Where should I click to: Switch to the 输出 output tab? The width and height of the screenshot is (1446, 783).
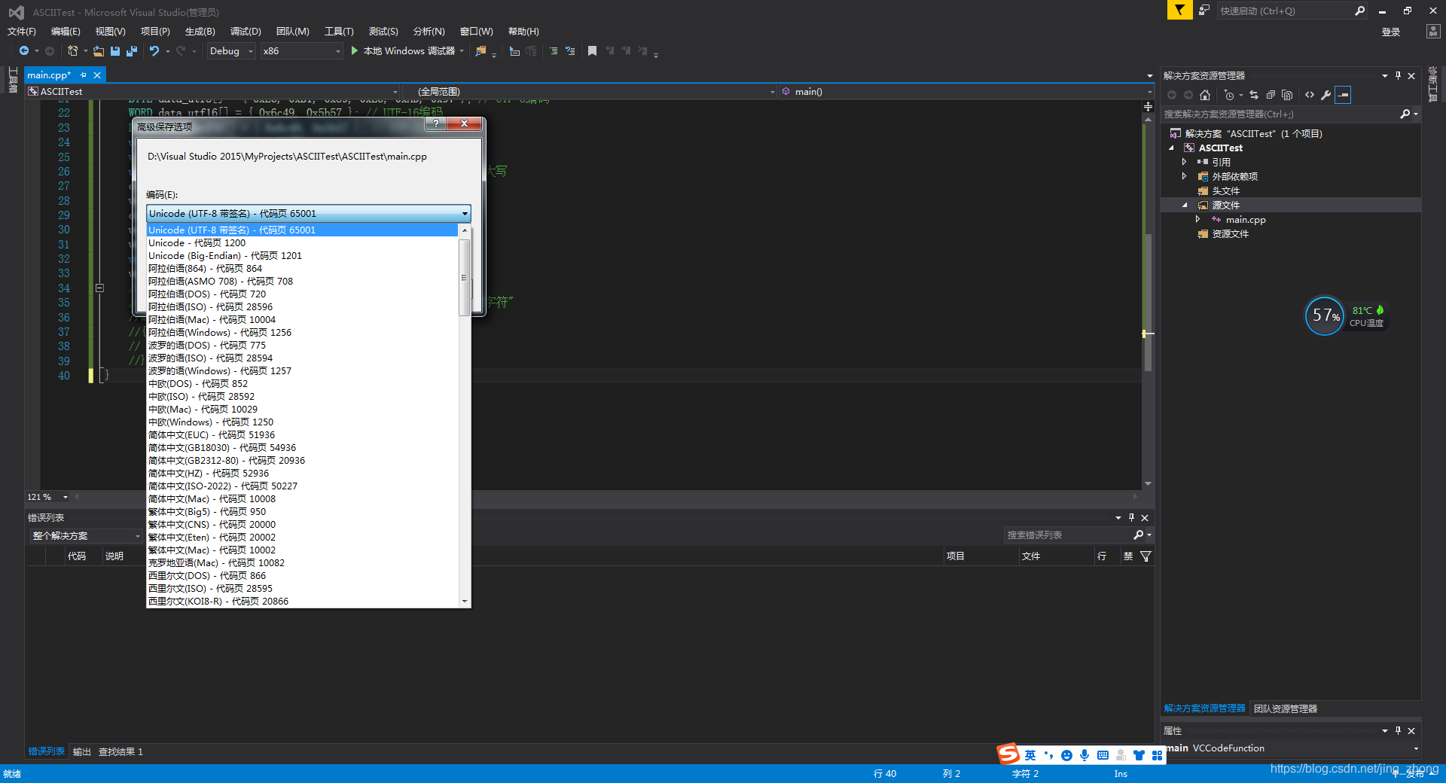point(81,751)
